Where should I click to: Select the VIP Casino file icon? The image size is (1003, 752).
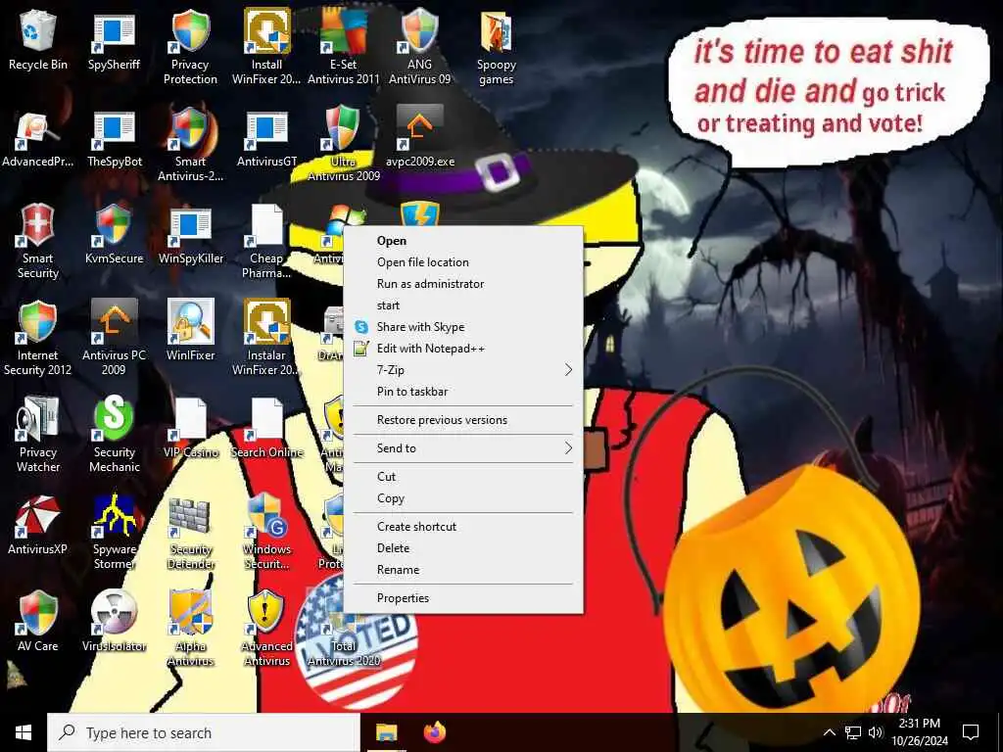190,419
